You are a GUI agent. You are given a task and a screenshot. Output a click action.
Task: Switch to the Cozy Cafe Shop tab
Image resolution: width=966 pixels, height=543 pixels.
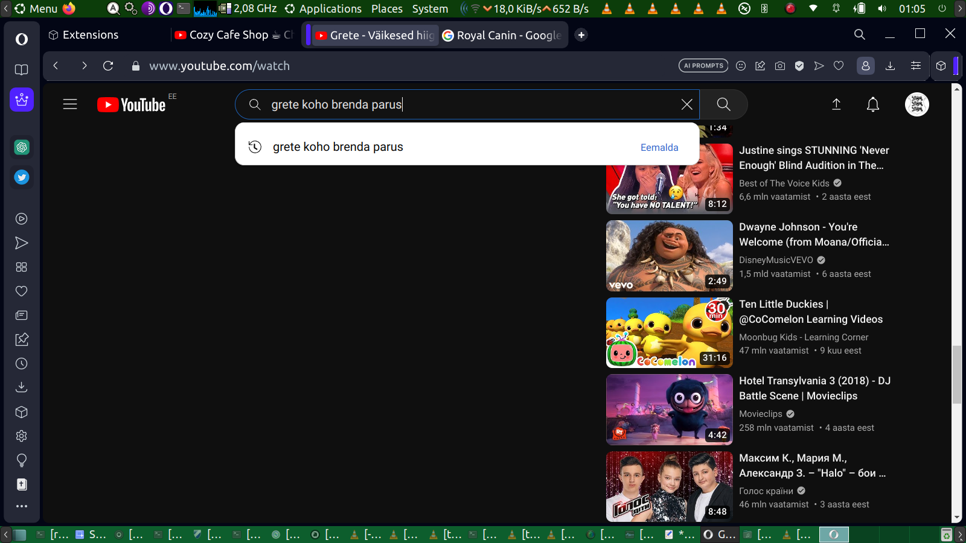[234, 35]
